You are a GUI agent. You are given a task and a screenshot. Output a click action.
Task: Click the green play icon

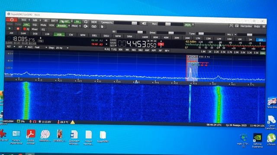click(x=10, y=28)
